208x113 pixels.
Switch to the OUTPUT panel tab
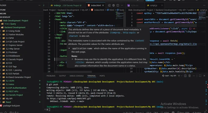coord(62,76)
